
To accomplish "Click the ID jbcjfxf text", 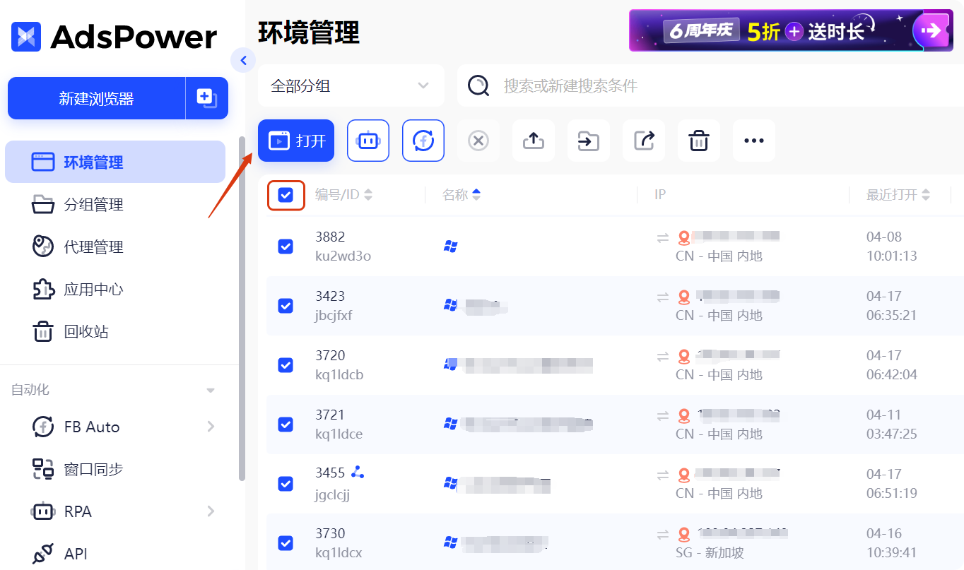I will coord(334,315).
